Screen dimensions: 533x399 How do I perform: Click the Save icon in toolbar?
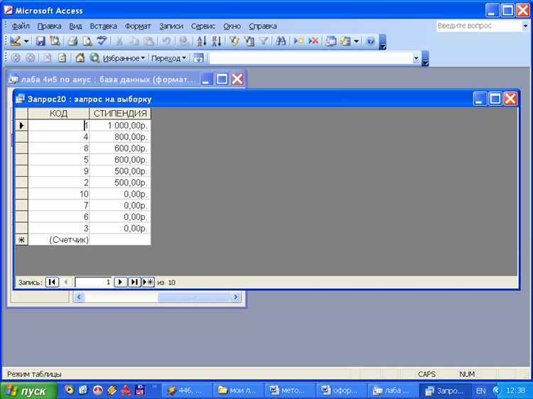(41, 42)
